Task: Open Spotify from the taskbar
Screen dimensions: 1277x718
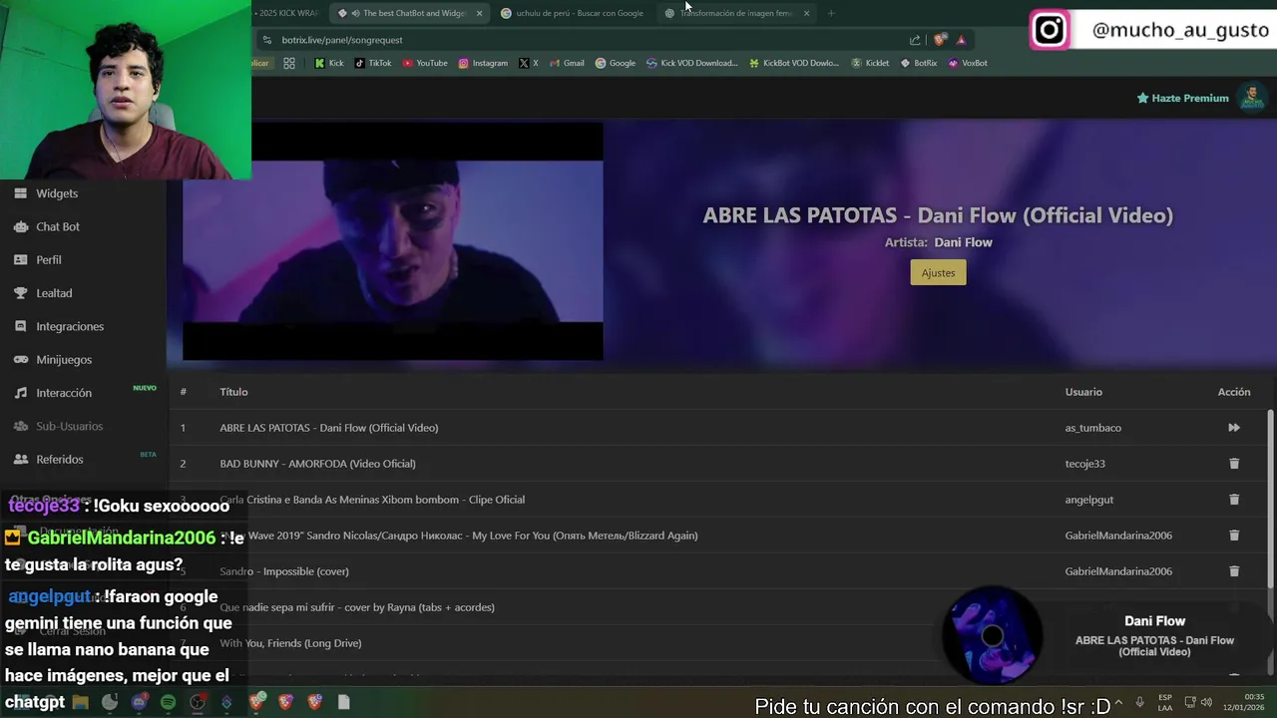Action: click(168, 702)
